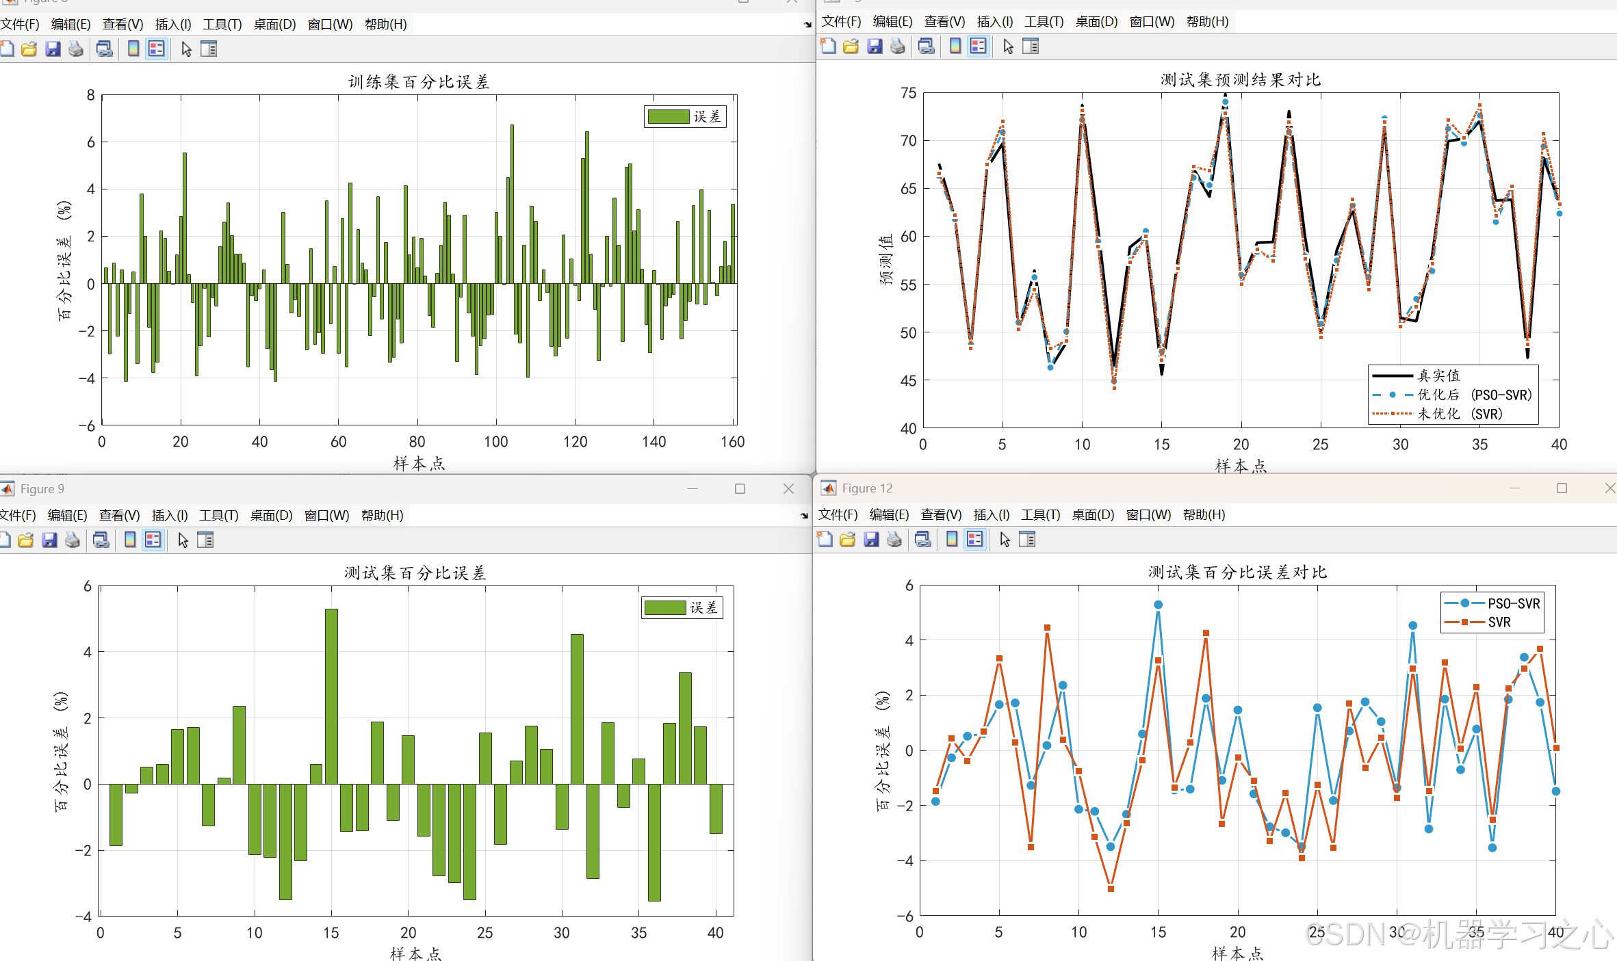Open Property Inspector icon in Figure 12
1617x961 pixels.
(x=1027, y=540)
